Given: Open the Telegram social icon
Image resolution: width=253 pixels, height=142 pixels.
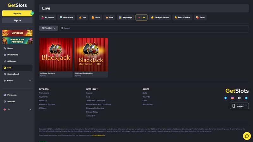Looking at the screenshot, I should click(246, 98).
